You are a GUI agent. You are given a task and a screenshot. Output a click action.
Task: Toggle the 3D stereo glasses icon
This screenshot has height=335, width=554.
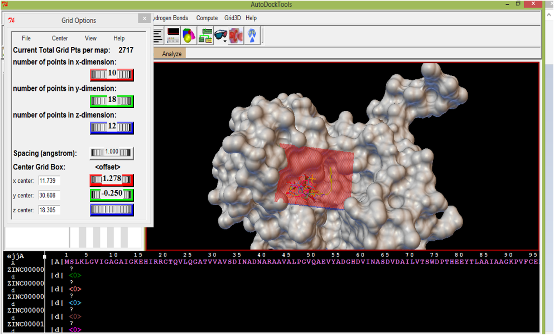pos(220,35)
